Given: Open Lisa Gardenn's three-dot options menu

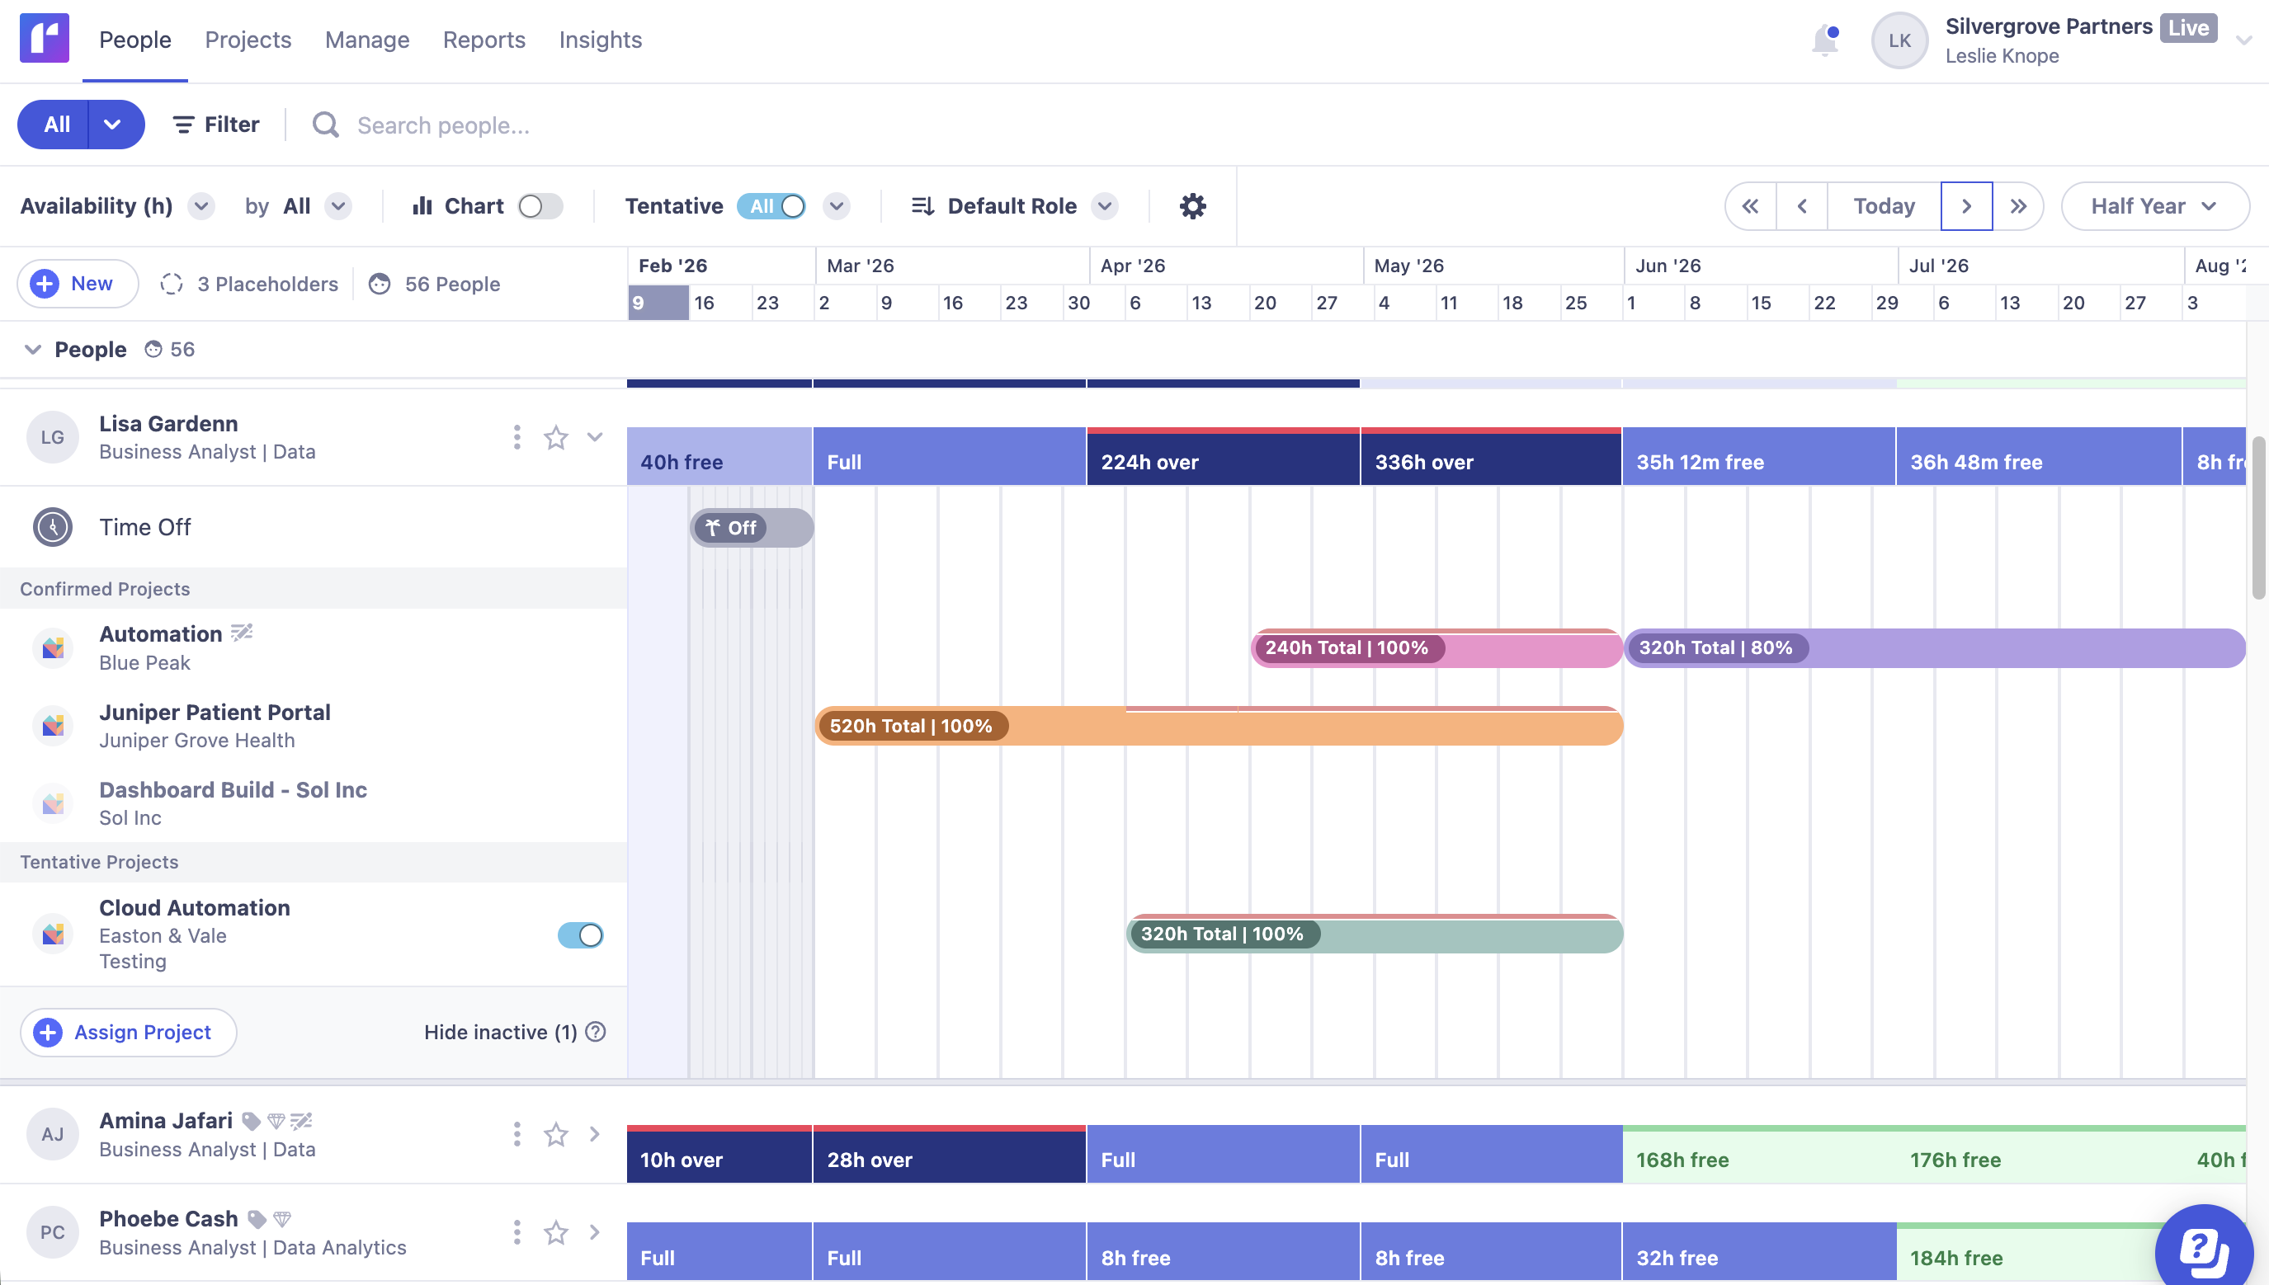Looking at the screenshot, I should pos(517,438).
